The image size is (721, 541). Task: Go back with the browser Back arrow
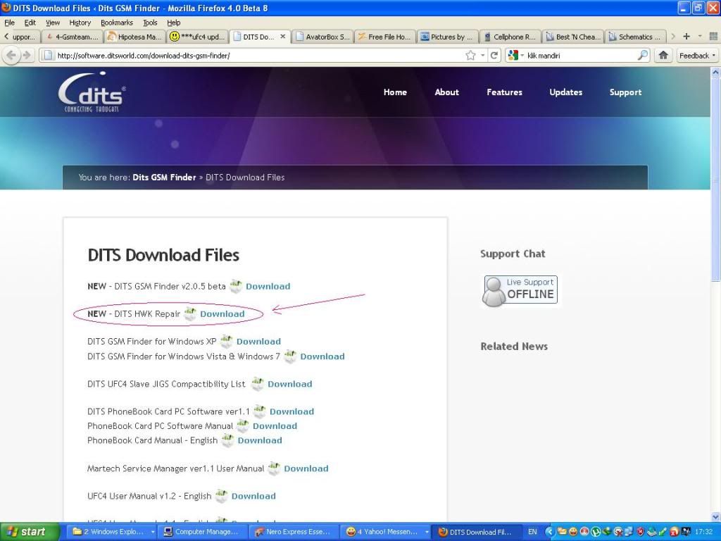pyautogui.click(x=11, y=56)
